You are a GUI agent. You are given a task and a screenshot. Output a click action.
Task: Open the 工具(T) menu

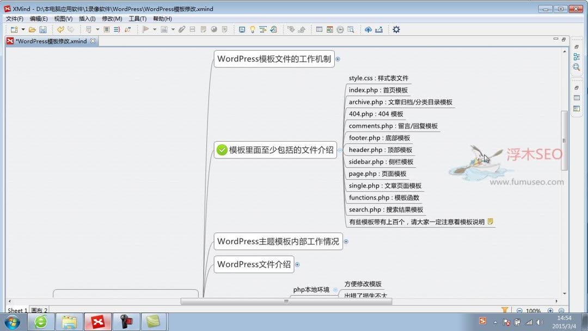pyautogui.click(x=137, y=19)
